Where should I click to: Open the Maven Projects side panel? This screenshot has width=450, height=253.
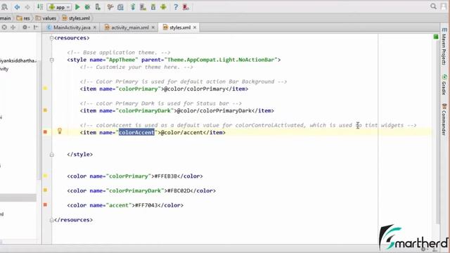(444, 47)
